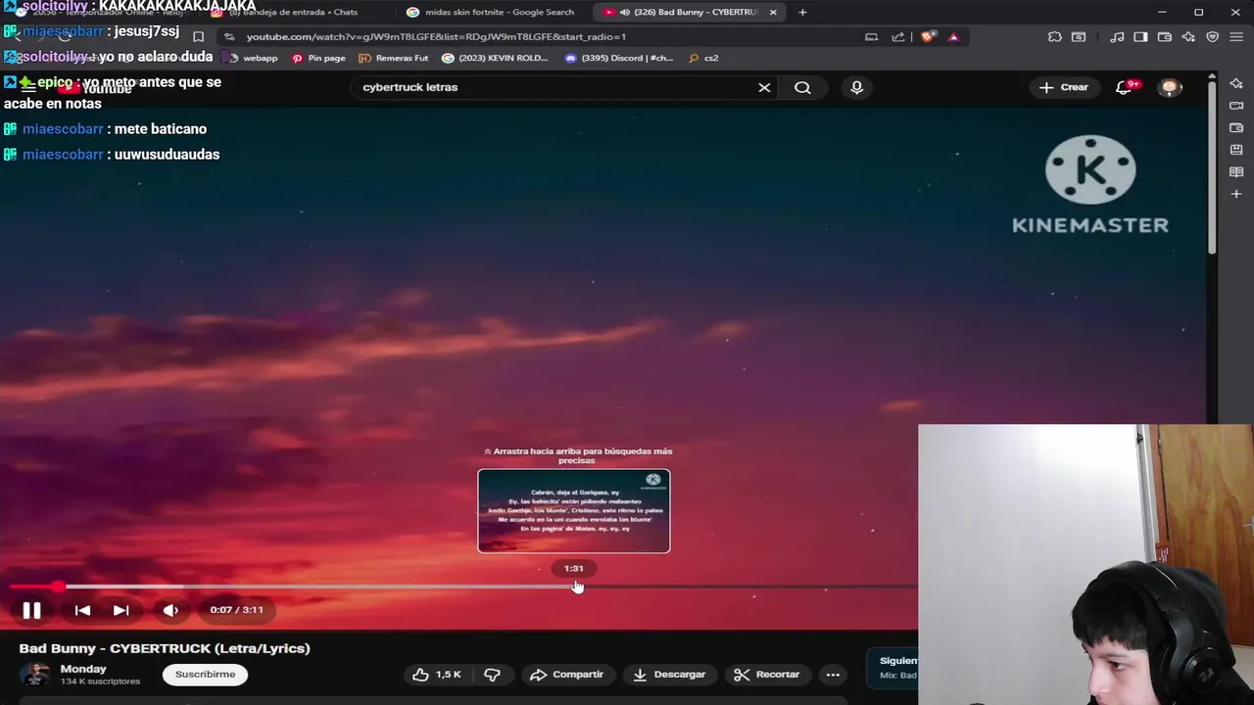Click the YouTube search magnifier button

(x=802, y=87)
